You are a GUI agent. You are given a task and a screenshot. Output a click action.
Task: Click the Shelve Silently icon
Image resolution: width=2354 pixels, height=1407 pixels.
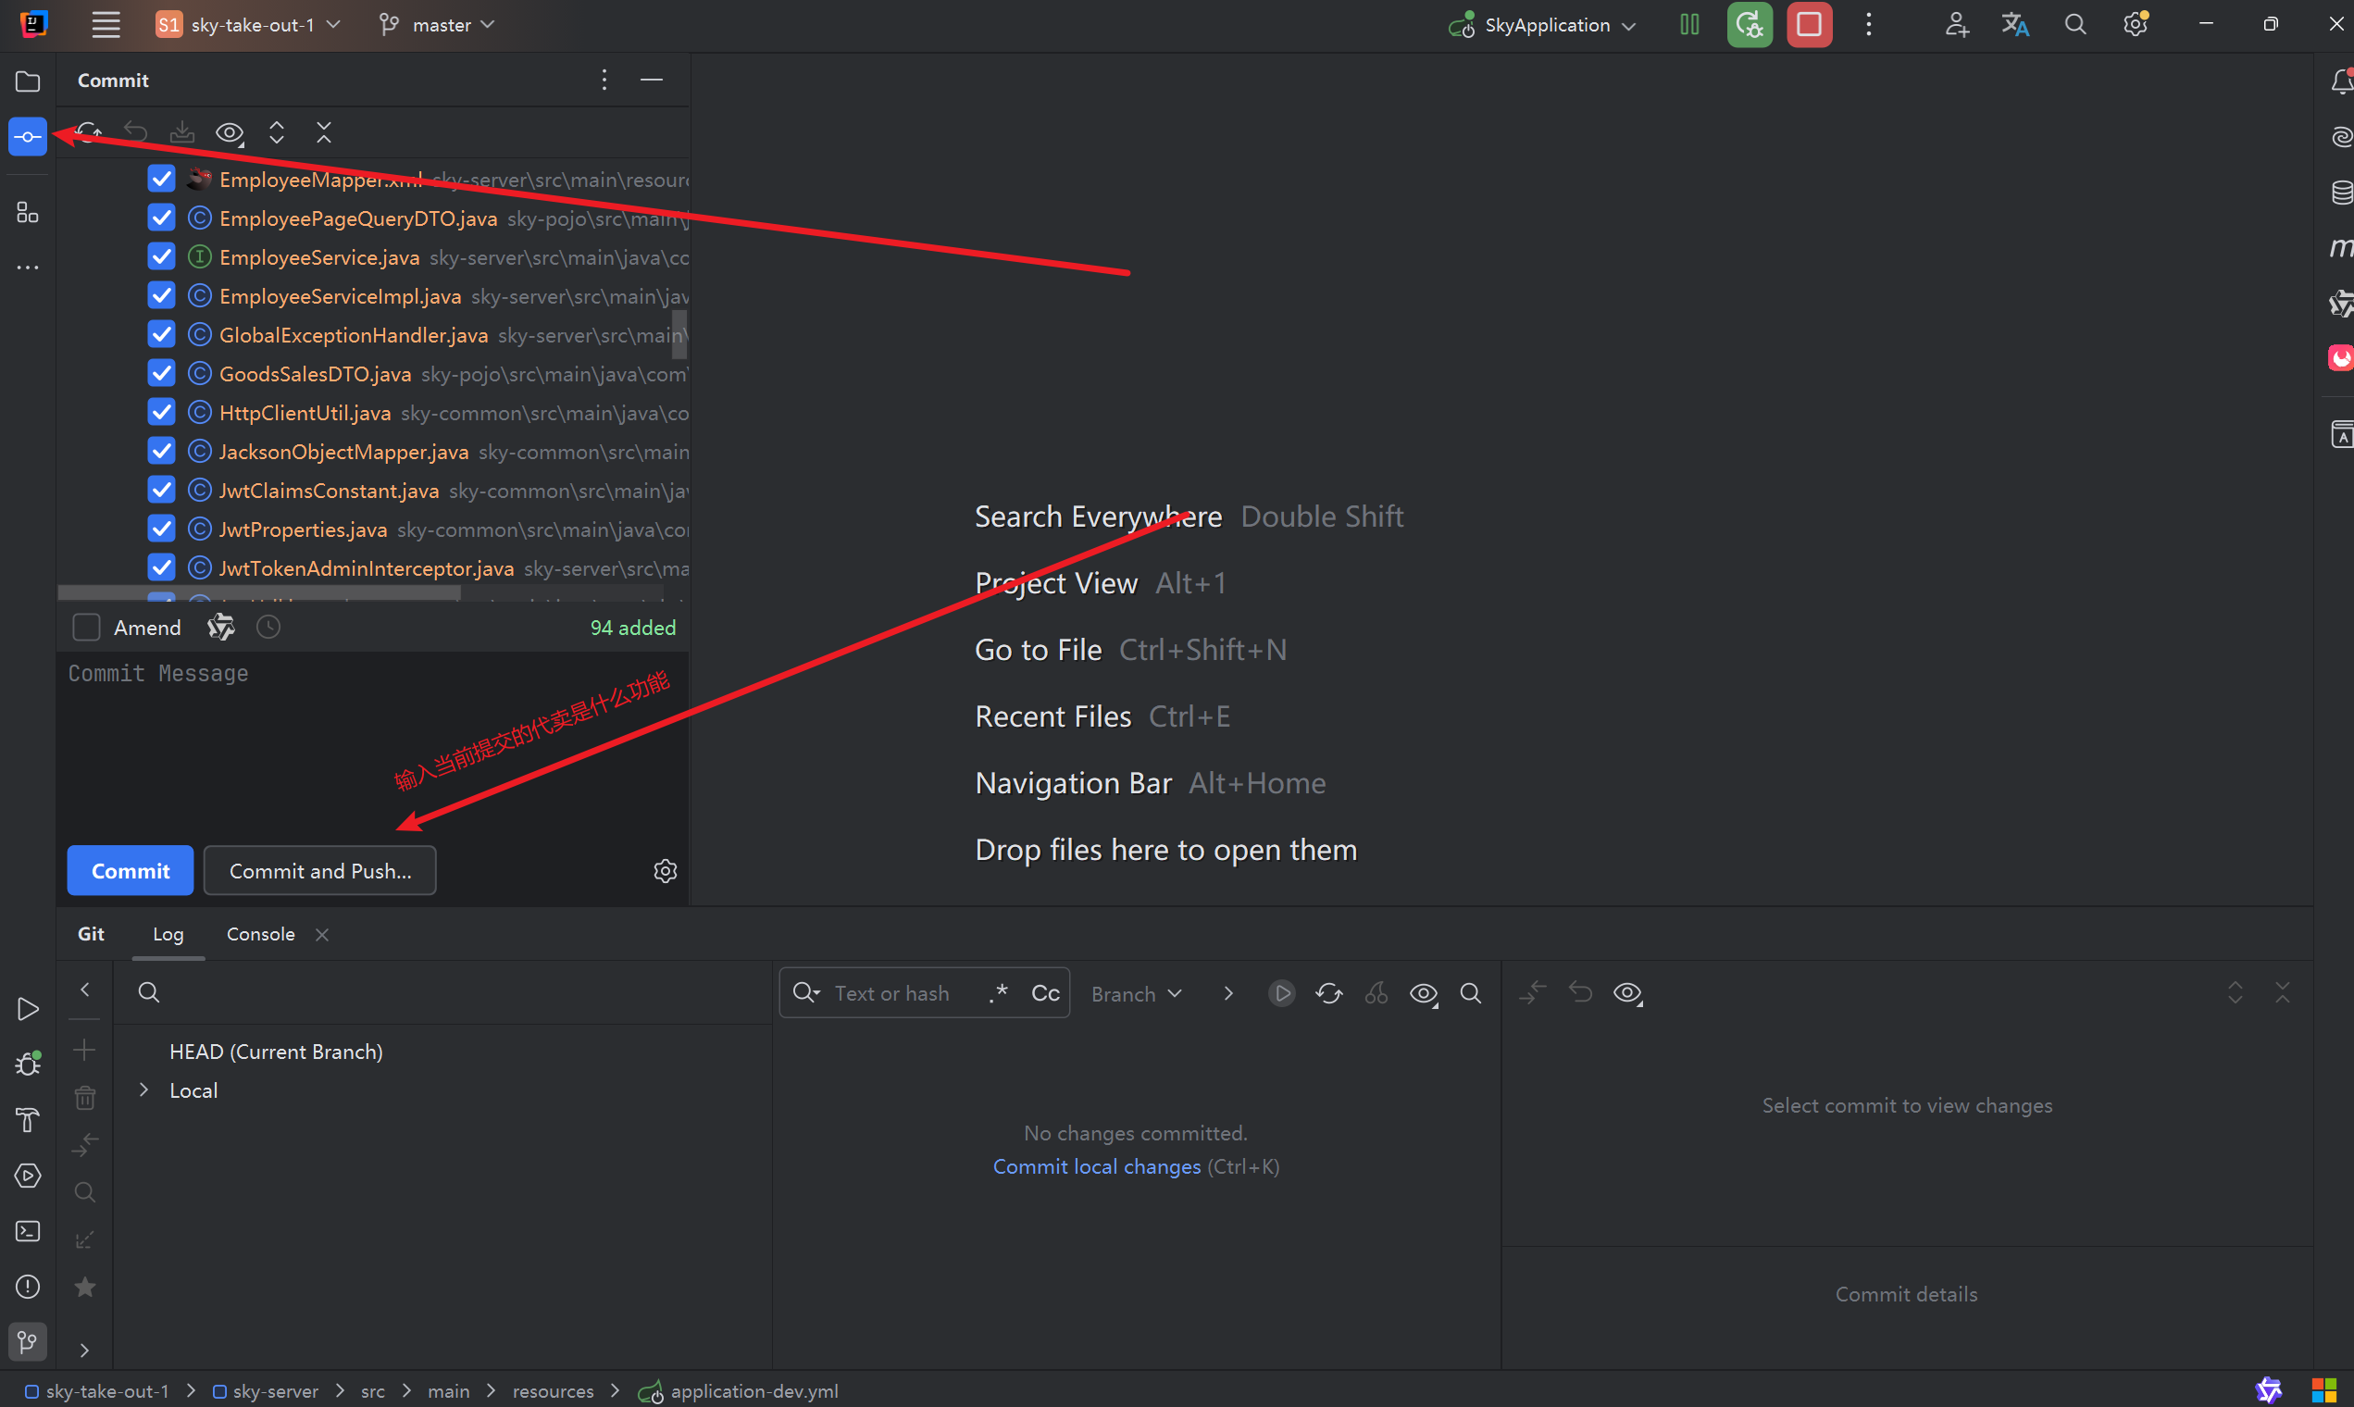point(182,132)
